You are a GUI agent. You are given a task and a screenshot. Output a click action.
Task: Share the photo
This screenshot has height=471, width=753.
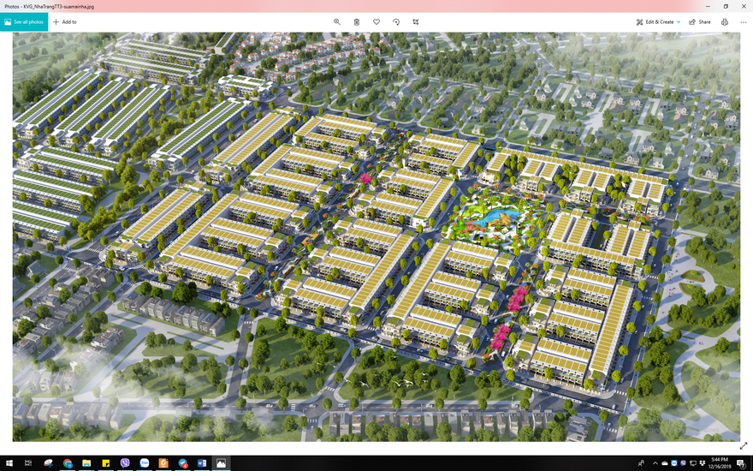699,21
